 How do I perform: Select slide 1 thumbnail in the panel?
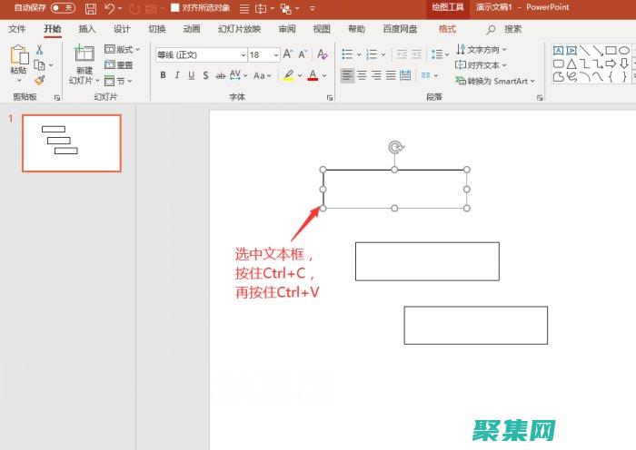72,143
